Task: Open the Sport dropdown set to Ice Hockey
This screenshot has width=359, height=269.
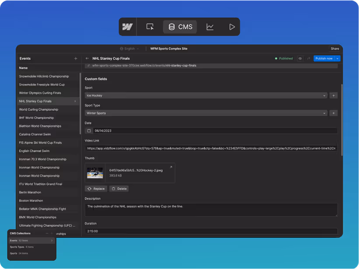Action: click(206, 96)
